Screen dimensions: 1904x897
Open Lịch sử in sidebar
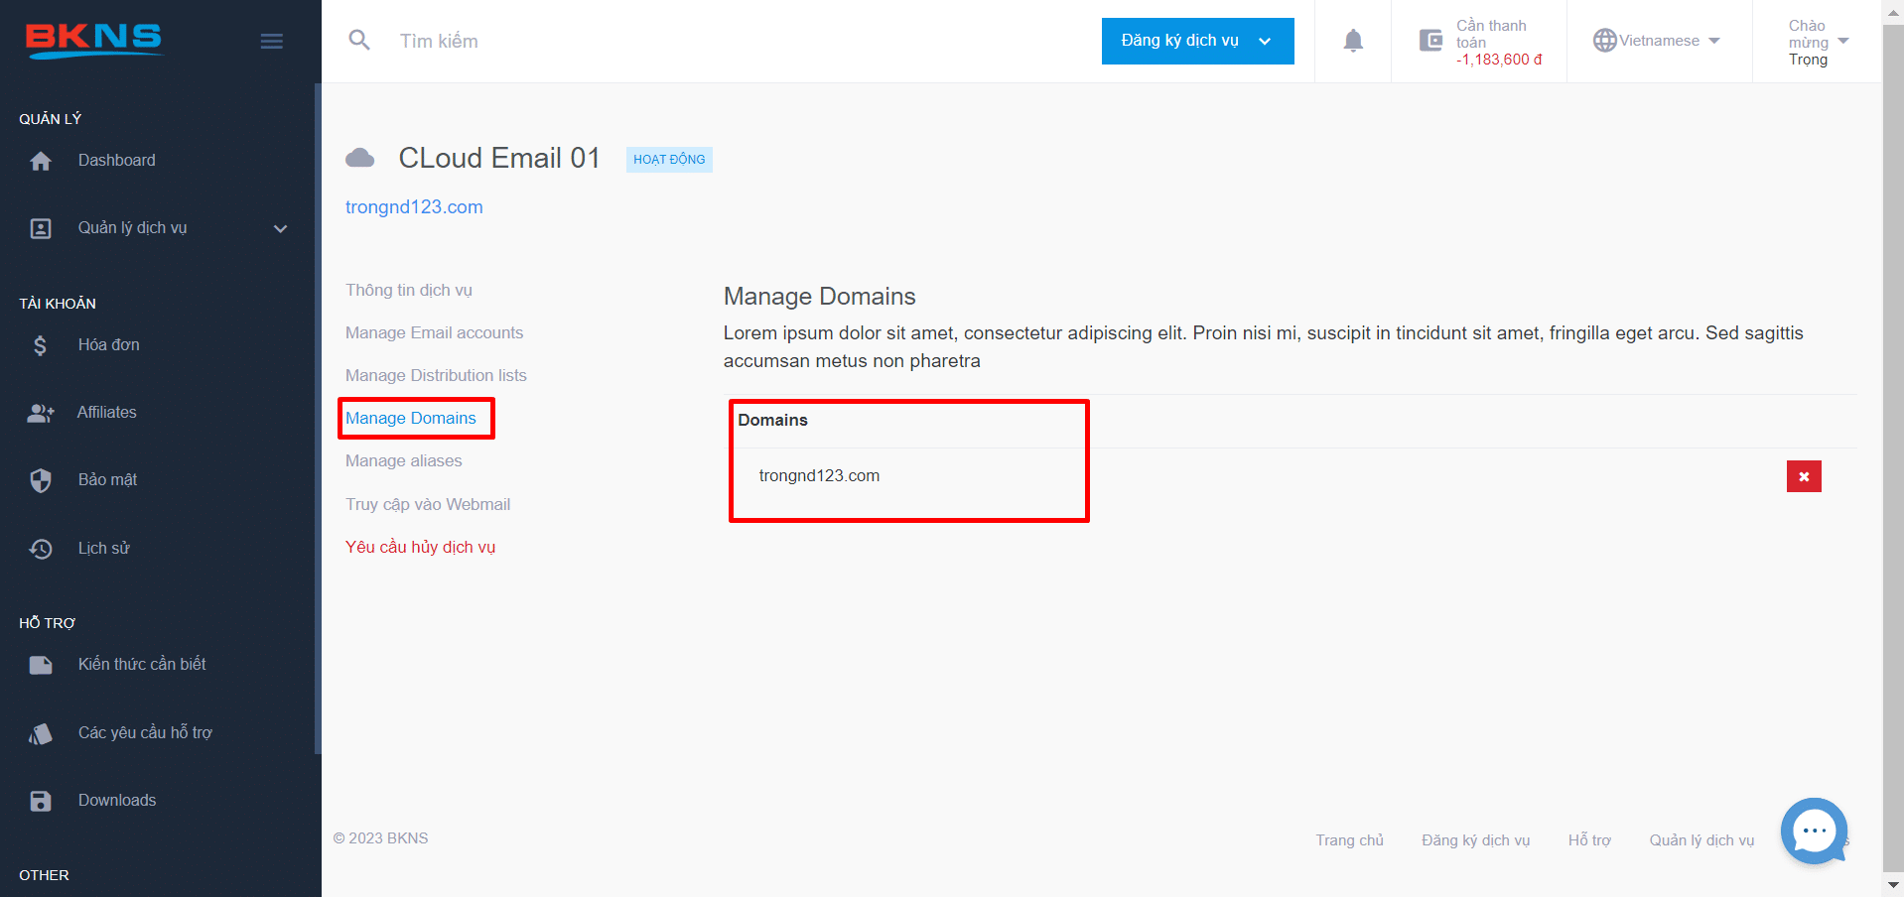104,548
